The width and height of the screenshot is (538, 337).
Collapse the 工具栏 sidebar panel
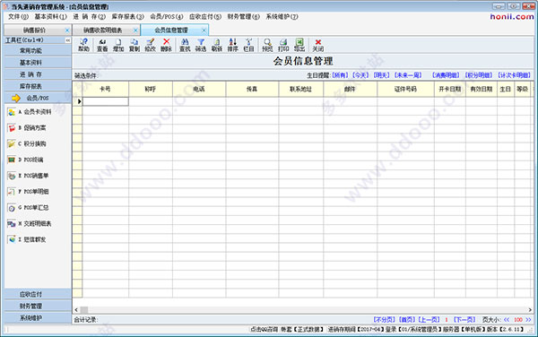coord(67,40)
